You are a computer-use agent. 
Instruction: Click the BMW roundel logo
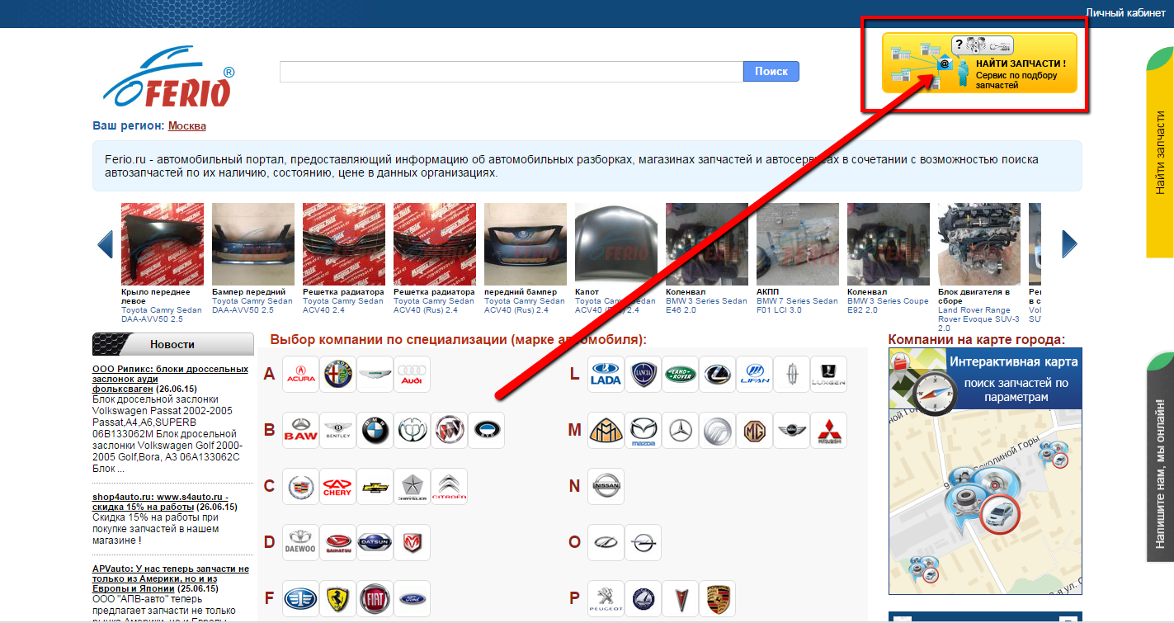coord(375,431)
